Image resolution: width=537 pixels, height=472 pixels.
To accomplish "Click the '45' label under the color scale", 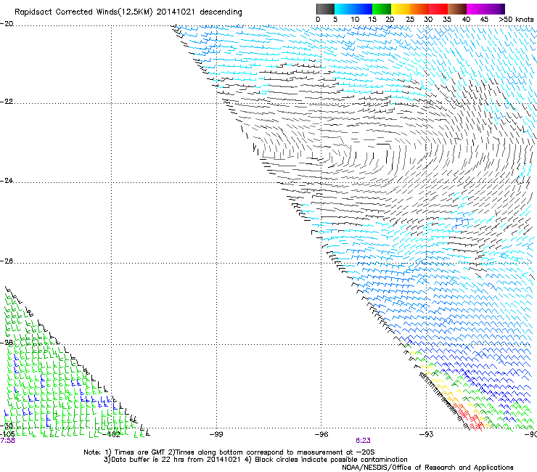I will (x=484, y=20).
